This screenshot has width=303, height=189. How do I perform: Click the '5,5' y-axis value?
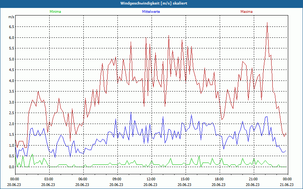click(12, 48)
